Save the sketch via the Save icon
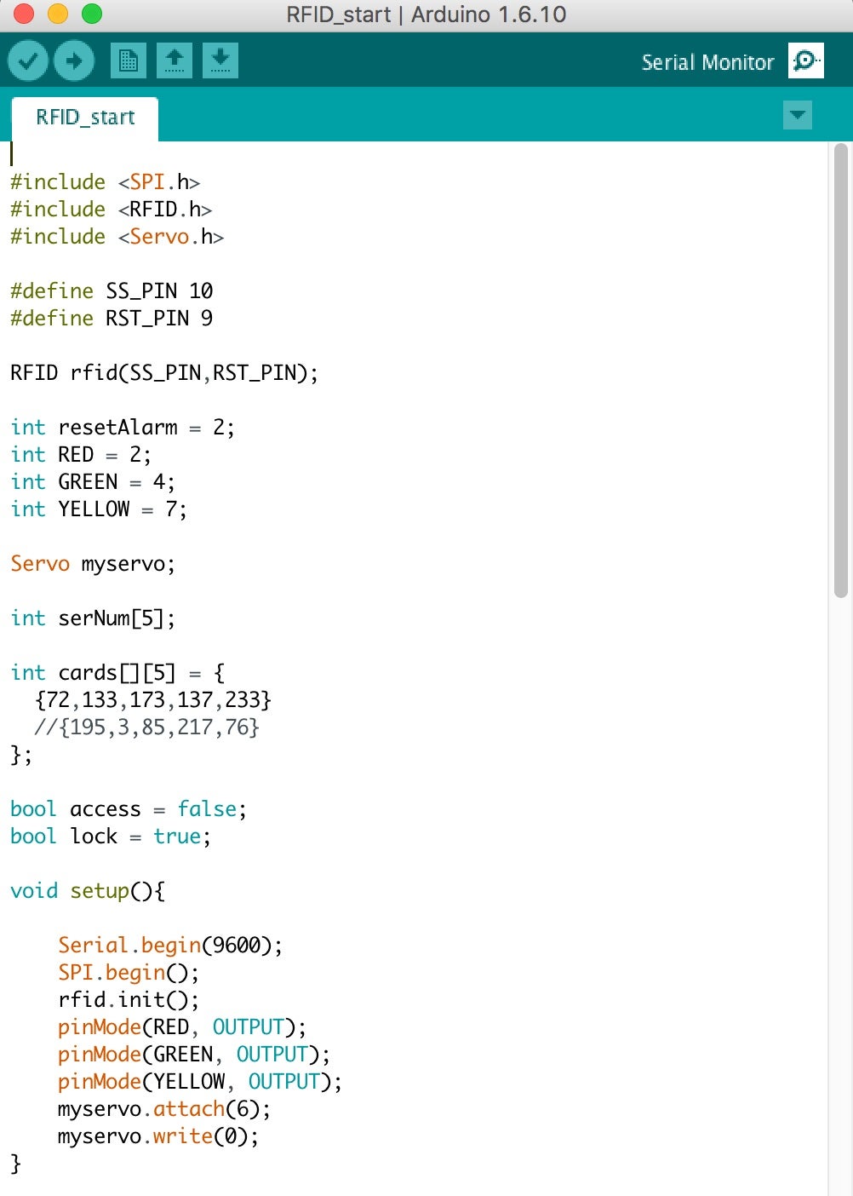Screen dimensions: 853x1196 pos(220,60)
